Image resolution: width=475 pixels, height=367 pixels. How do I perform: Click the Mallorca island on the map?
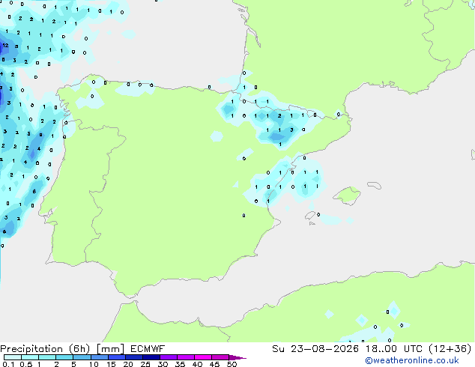[348, 195]
